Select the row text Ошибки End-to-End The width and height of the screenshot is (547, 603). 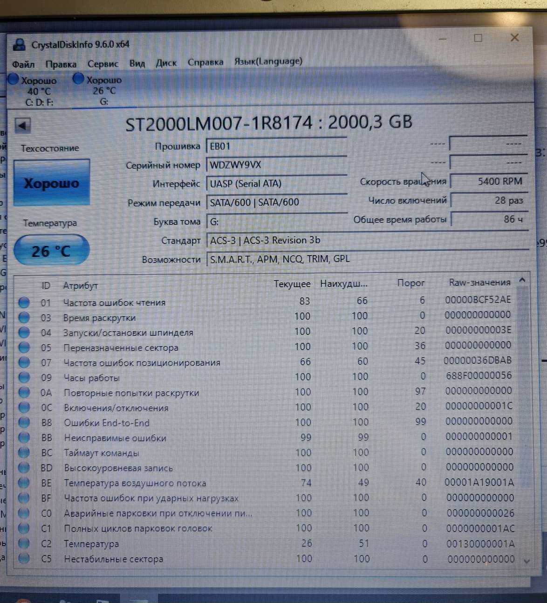(x=107, y=423)
